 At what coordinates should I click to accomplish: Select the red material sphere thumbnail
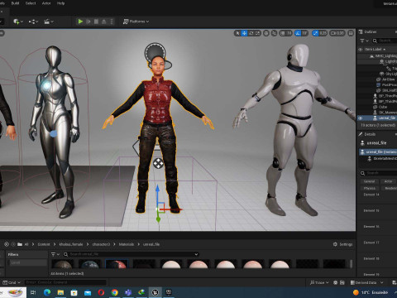tap(117, 264)
